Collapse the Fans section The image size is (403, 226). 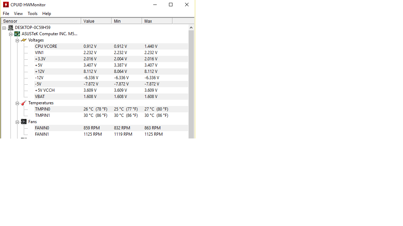tap(17, 122)
